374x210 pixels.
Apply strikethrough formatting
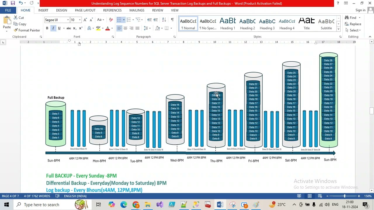69,28
